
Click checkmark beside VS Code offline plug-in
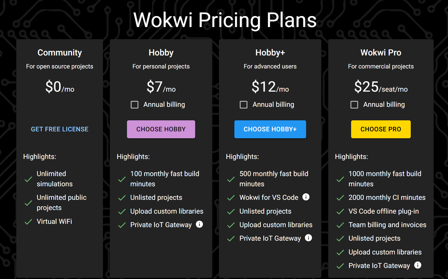(x=340, y=212)
